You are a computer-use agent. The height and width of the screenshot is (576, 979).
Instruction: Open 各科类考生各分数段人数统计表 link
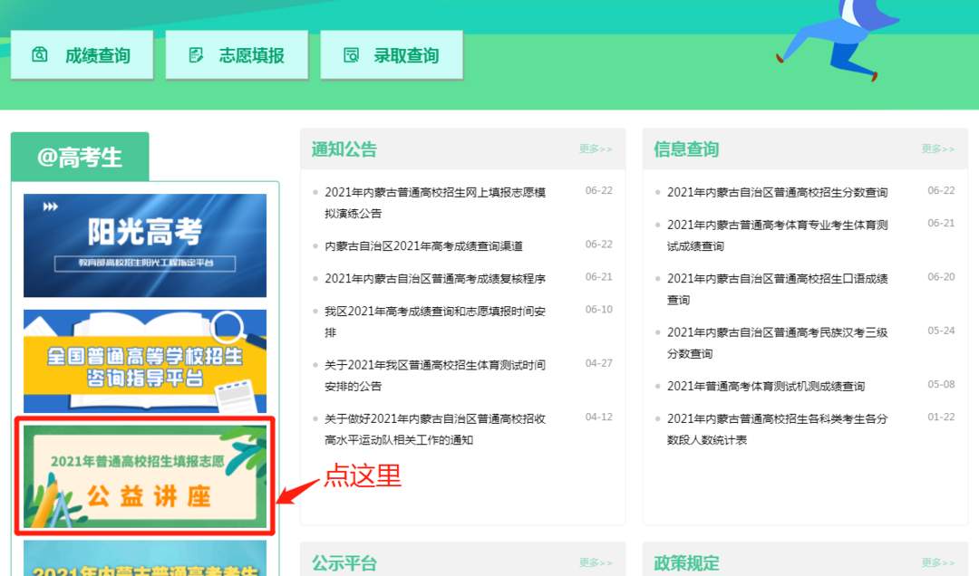pyautogui.click(x=778, y=428)
